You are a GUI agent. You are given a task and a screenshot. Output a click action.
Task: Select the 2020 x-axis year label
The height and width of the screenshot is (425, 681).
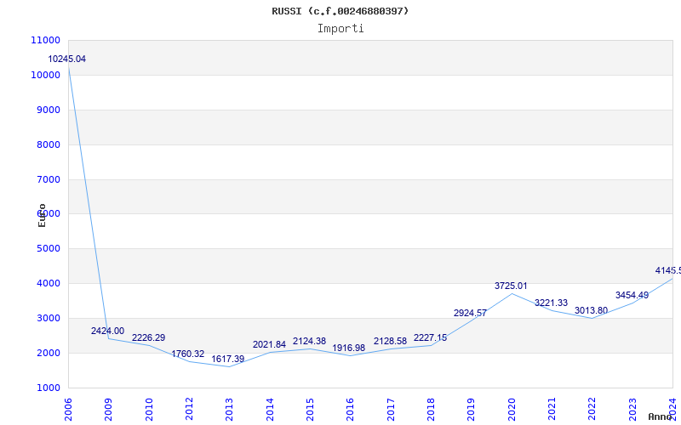pyautogui.click(x=512, y=410)
